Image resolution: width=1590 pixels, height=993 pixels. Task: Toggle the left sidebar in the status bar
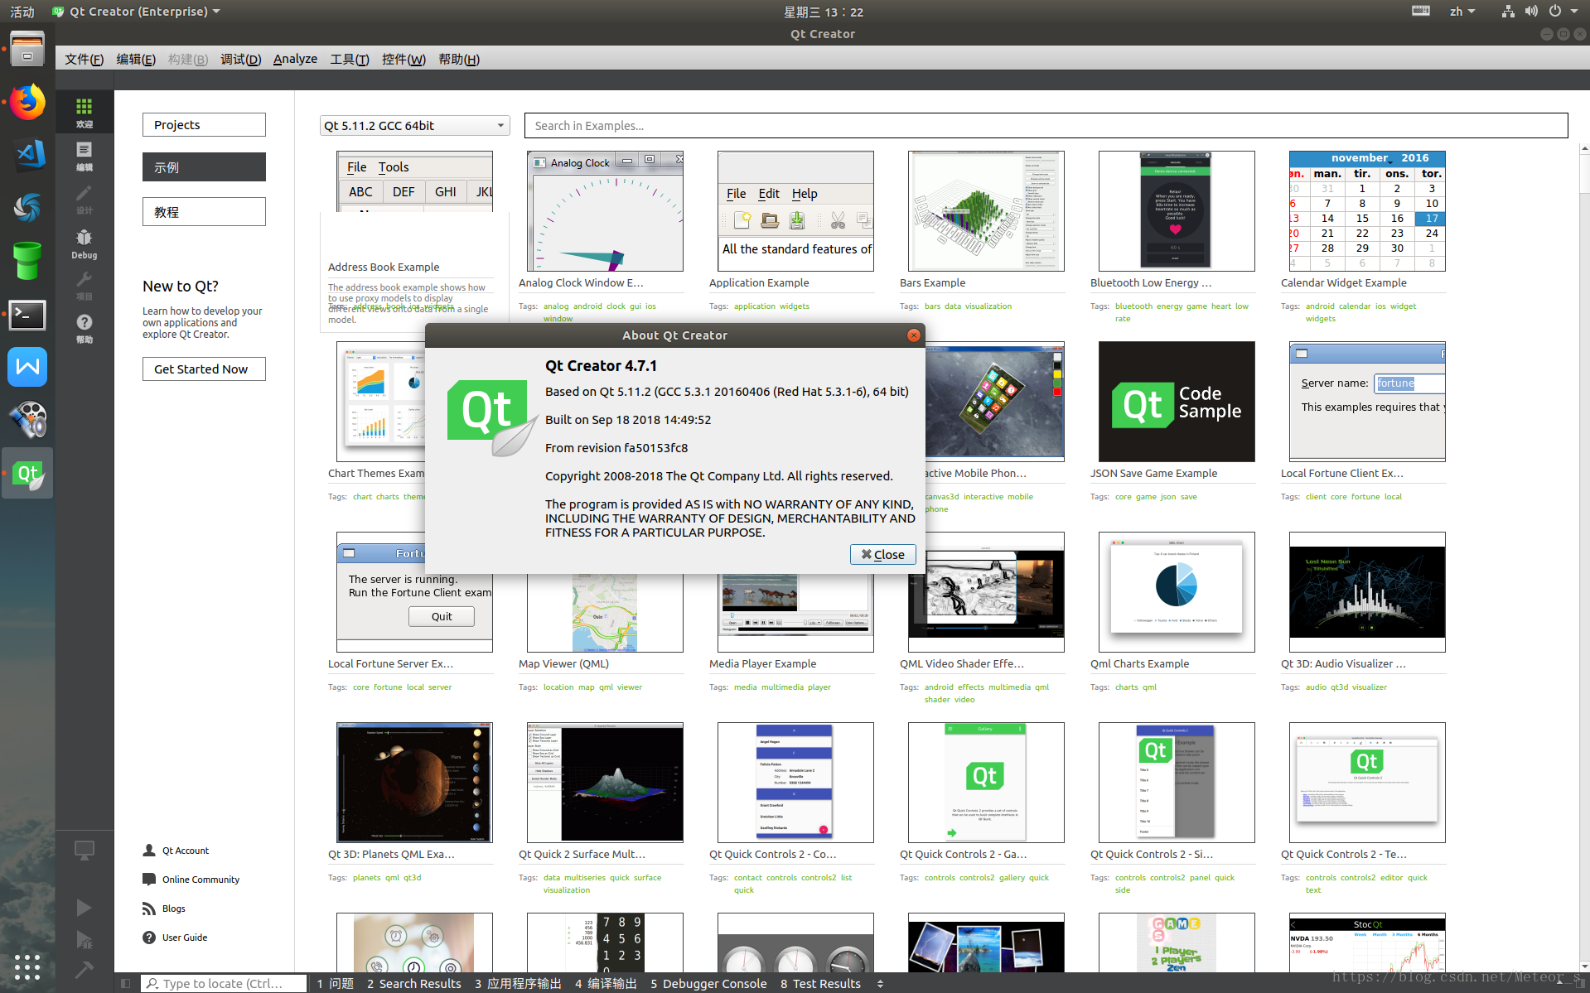click(x=125, y=984)
